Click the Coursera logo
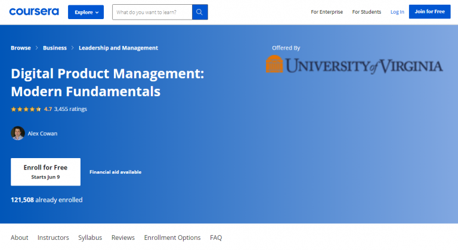 [34, 12]
